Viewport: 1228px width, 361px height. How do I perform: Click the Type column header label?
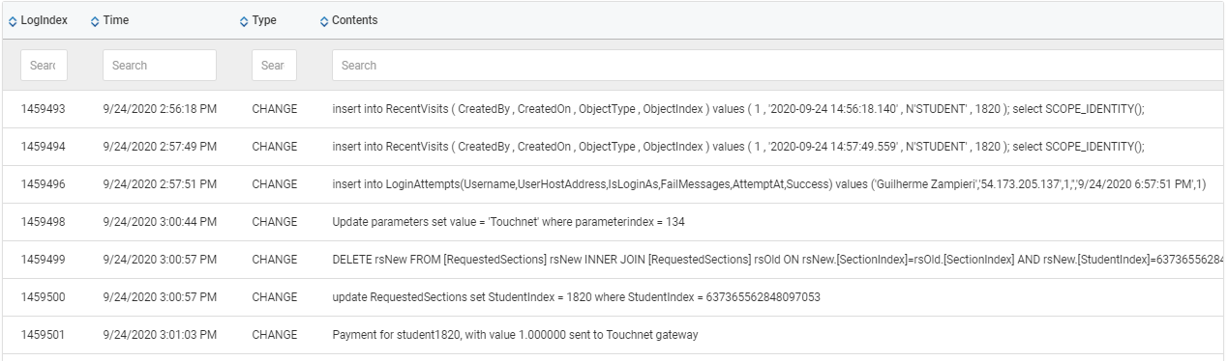(264, 20)
